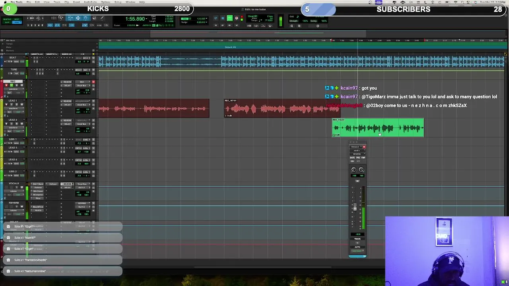Adjust volume fader in floating VOCALS window
509x286 pixels.
(355, 207)
